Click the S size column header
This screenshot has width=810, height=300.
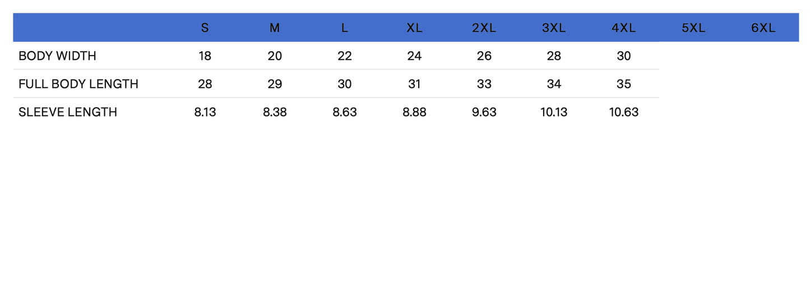tap(205, 28)
